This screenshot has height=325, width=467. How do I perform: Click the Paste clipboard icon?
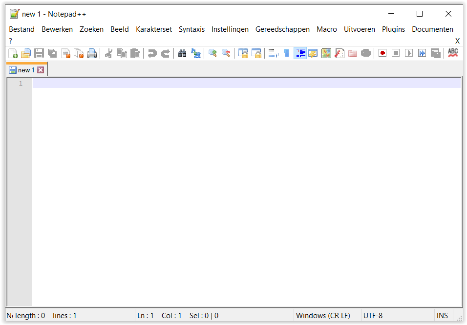tap(135, 53)
